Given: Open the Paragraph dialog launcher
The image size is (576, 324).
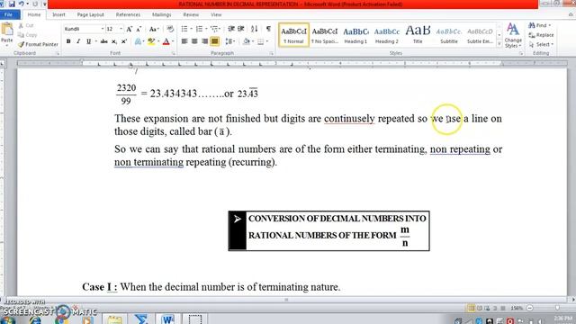Looking at the screenshot, I should click(272, 53).
